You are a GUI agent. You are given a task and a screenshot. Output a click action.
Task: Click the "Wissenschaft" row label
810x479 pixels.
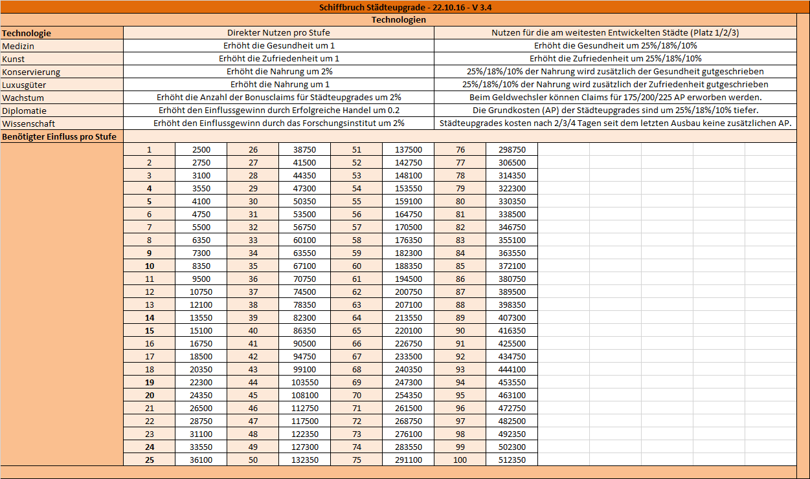point(62,123)
